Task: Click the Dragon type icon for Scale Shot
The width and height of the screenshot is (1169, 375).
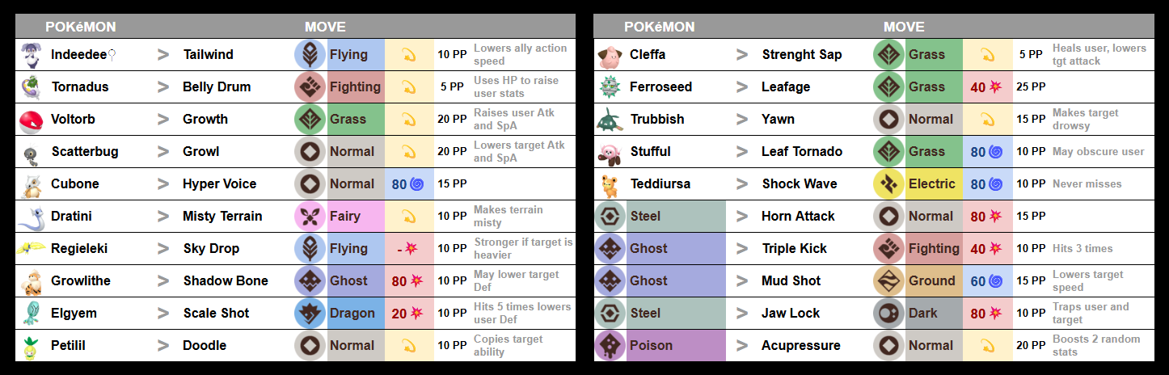Action: [x=310, y=314]
